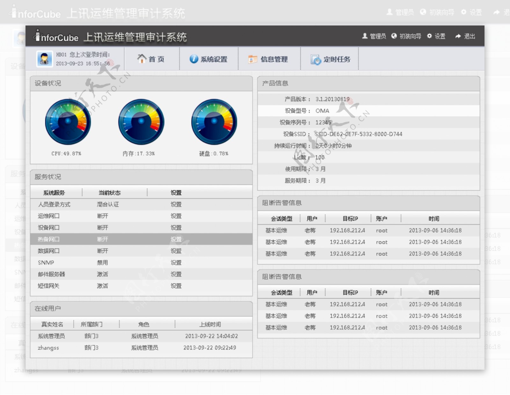Open the 系统设置 menu
Image resolution: width=510 pixels, height=395 pixels.
[209, 59]
